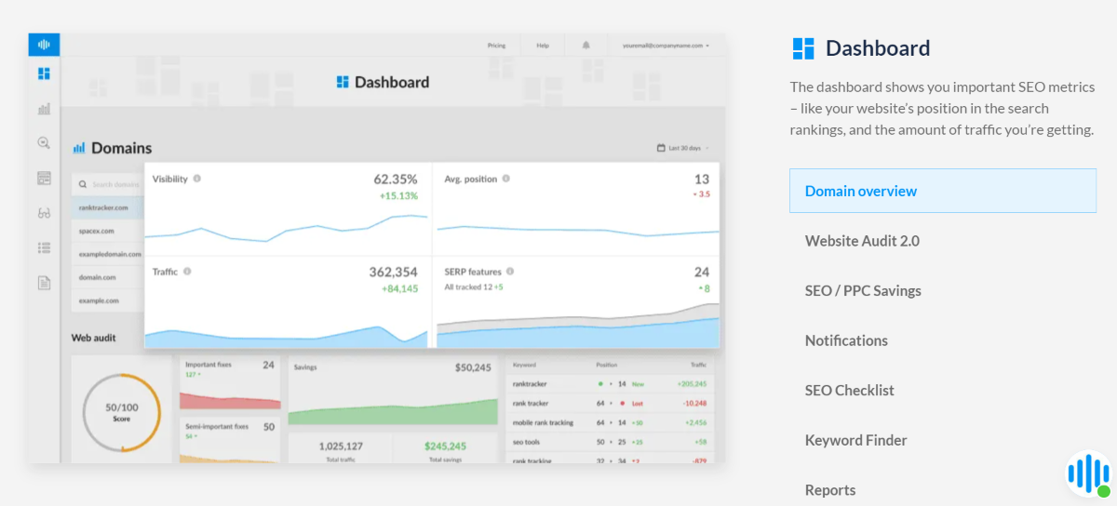Open the Pricing link in the top bar
This screenshot has width=1117, height=506.
[x=496, y=45]
